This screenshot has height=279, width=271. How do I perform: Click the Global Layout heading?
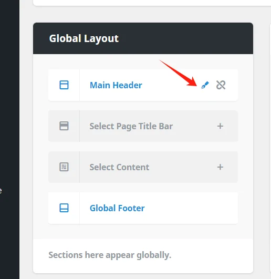coord(84,38)
